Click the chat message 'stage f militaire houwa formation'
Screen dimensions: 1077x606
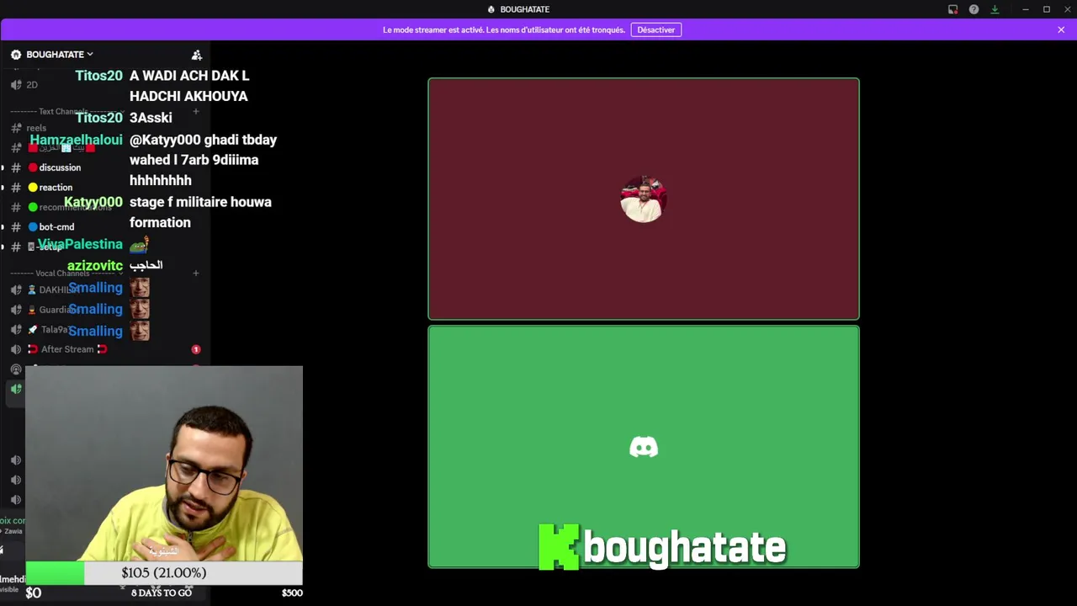coord(200,212)
